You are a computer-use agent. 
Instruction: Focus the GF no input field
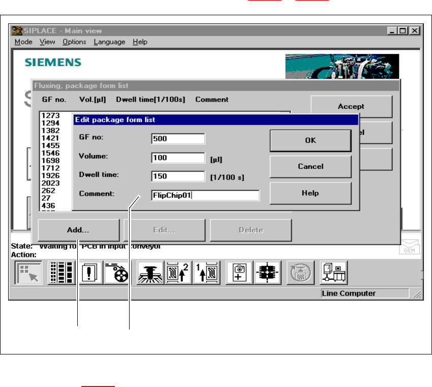point(178,139)
